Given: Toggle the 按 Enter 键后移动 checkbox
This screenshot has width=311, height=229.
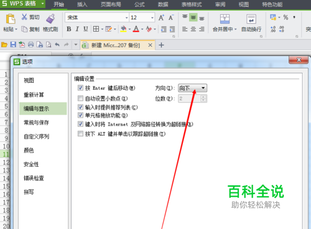Looking at the screenshot, I should click(x=80, y=88).
